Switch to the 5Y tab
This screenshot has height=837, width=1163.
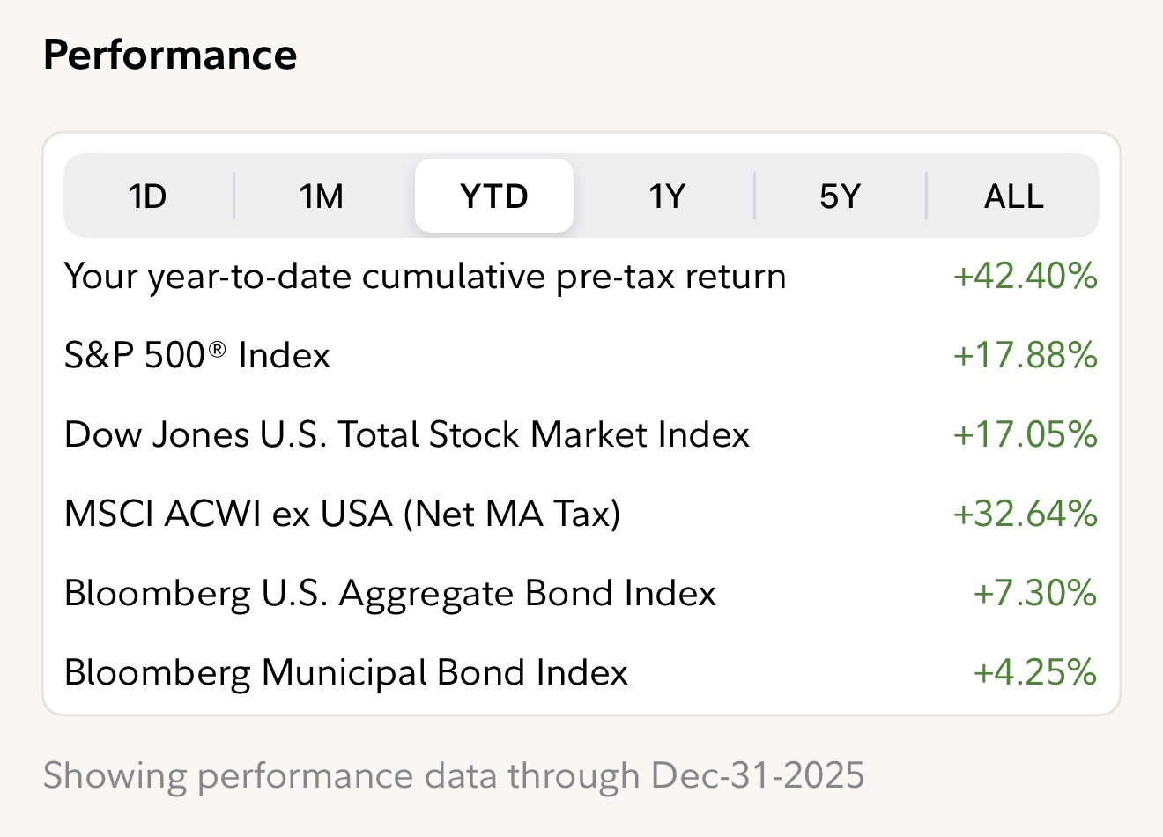tap(840, 196)
